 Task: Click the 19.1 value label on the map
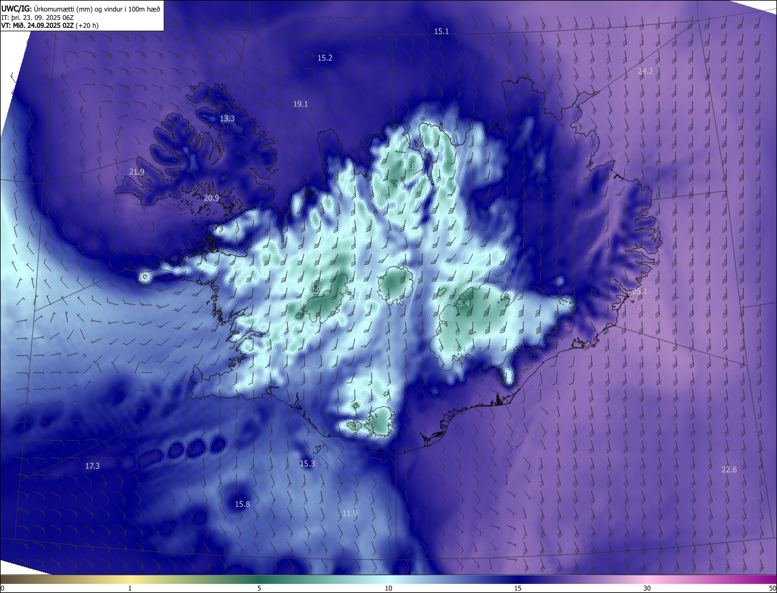300,104
